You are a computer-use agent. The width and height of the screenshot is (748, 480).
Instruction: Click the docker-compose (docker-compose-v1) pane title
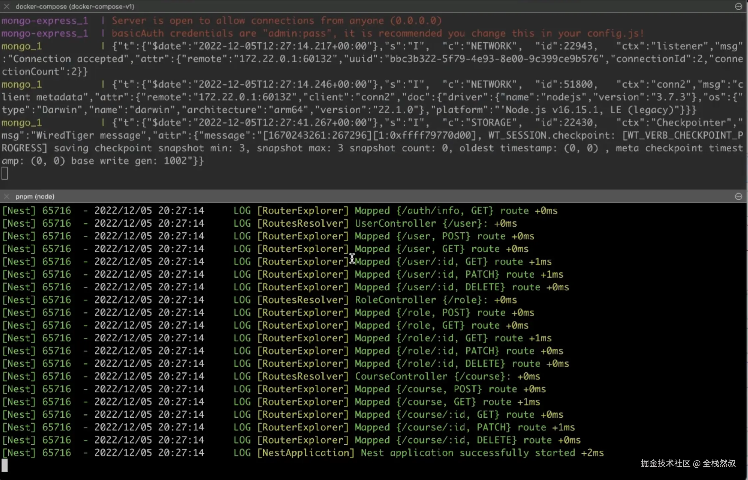tap(75, 6)
